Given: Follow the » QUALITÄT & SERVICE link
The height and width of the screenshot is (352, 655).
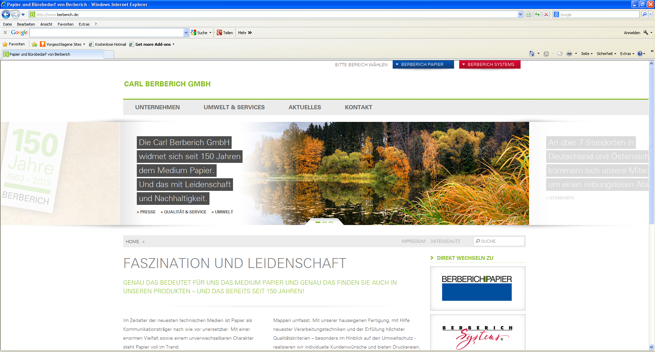Looking at the screenshot, I should point(184,212).
